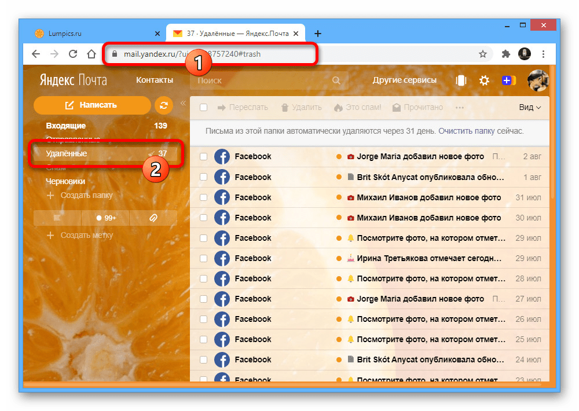
Task: Collapse the folder sidebar with the « chevron
Action: pos(182,102)
